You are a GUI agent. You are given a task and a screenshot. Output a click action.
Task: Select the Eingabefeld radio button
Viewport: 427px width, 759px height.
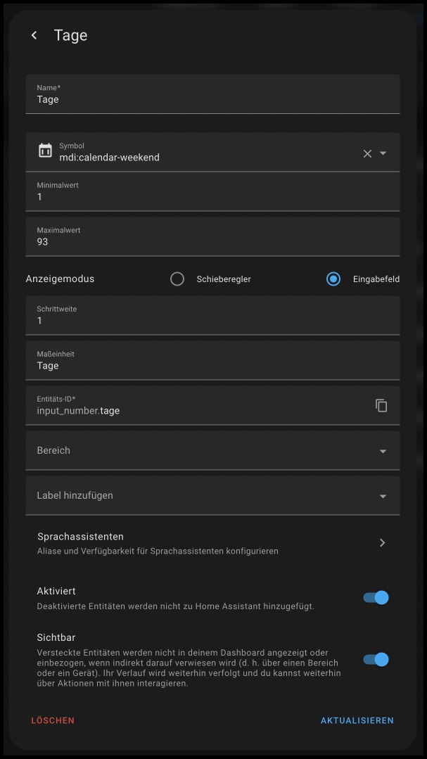click(333, 279)
